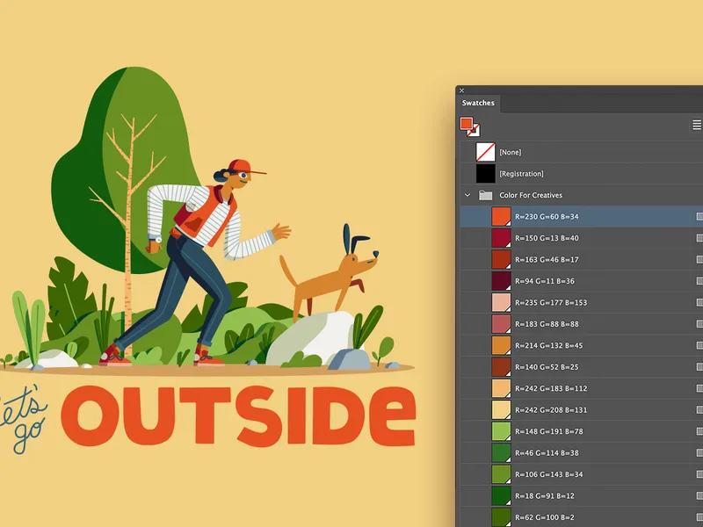This screenshot has height=527, width=703.
Task: Click the text R=214 G=132 B=45
Action: click(548, 346)
